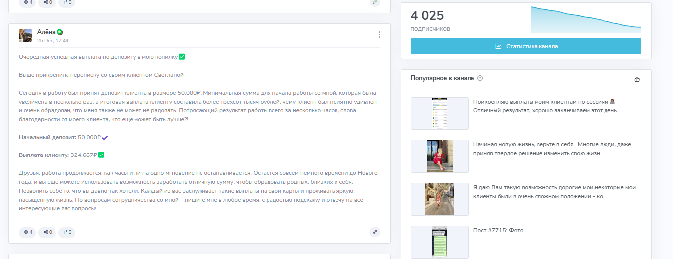Copy the link icon of the post above
This screenshot has height=259, width=673.
click(375, 2)
